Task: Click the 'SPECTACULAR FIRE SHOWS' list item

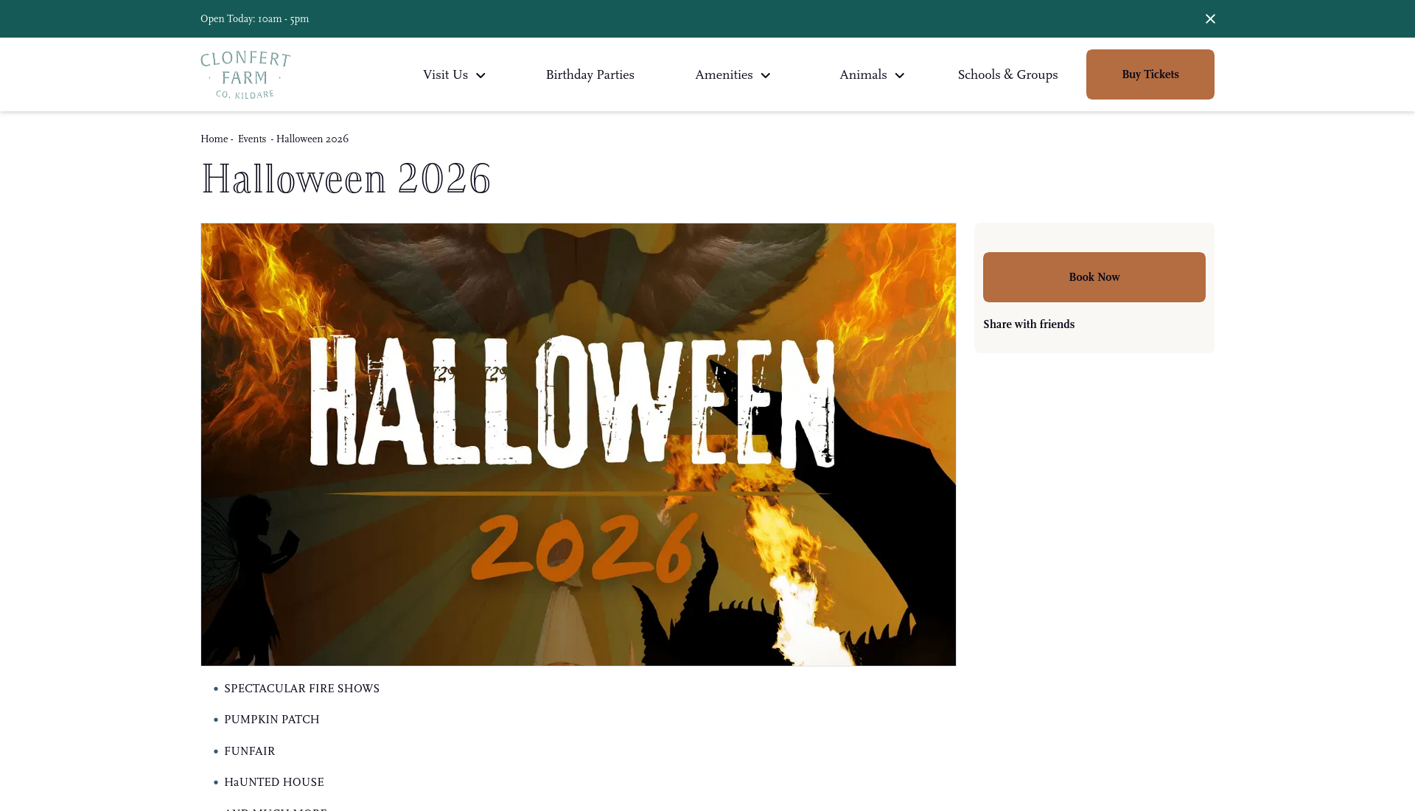Action: pos(301,689)
